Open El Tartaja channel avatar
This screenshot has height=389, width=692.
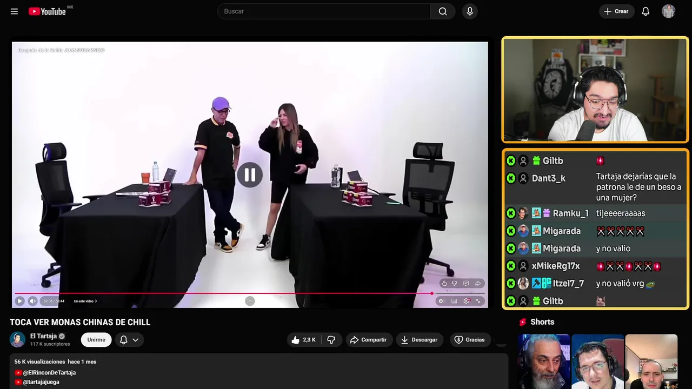tap(18, 340)
